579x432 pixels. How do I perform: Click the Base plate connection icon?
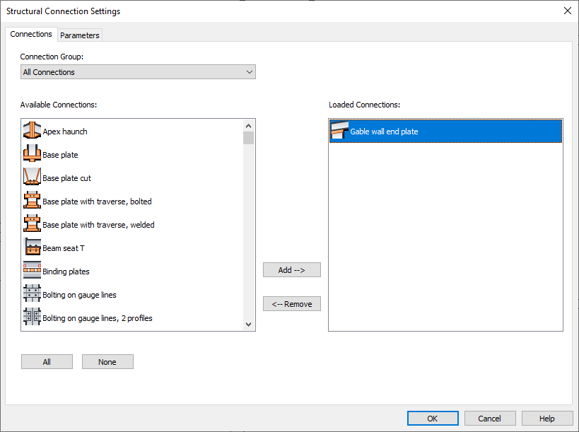point(31,154)
